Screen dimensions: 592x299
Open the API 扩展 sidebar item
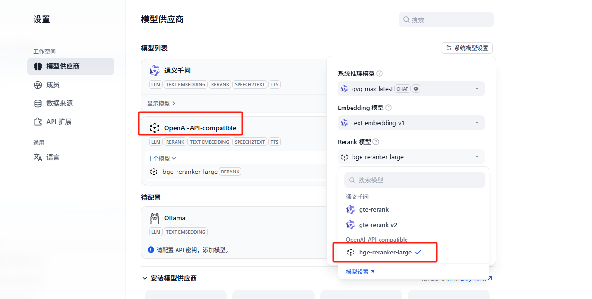point(71,122)
